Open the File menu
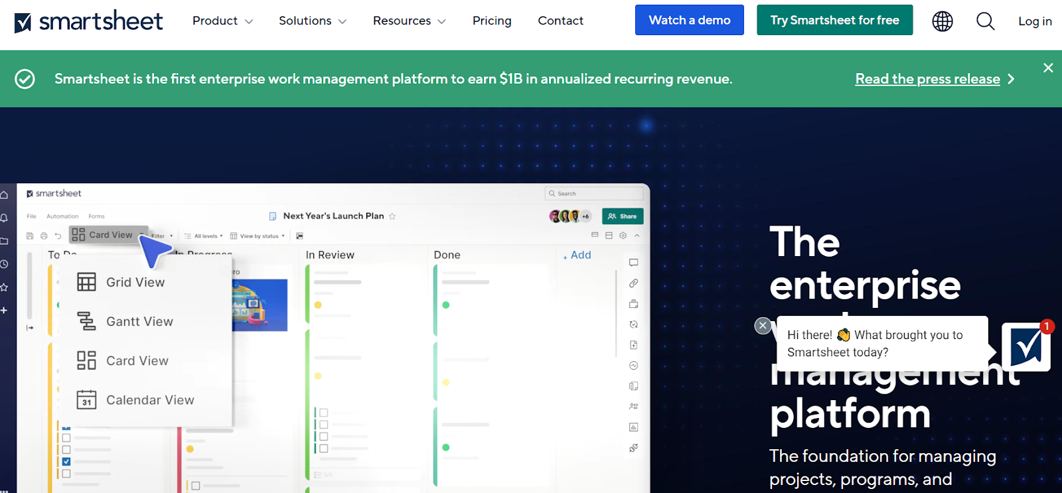The width and height of the screenshot is (1062, 493). tap(31, 216)
